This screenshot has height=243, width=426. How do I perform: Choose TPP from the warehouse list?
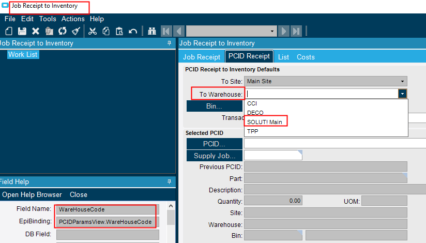pos(326,131)
